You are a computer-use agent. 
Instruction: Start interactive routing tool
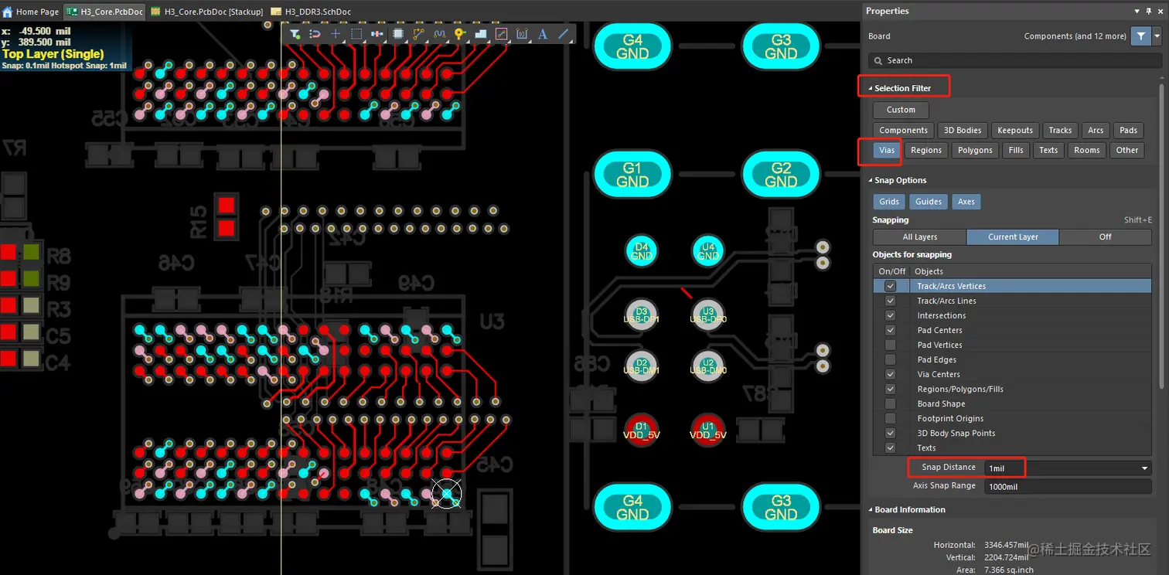click(x=419, y=34)
